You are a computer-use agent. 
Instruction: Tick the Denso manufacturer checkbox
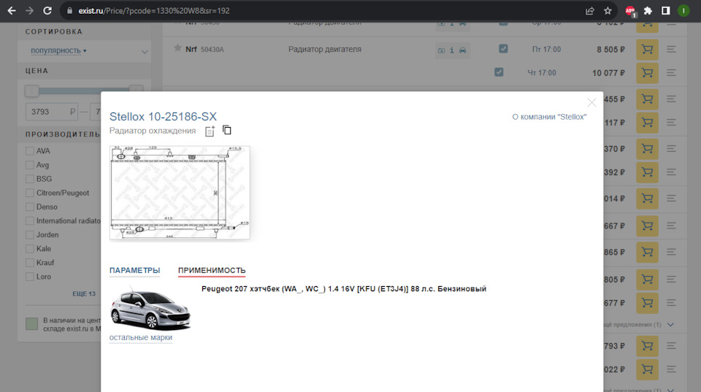pyautogui.click(x=30, y=207)
